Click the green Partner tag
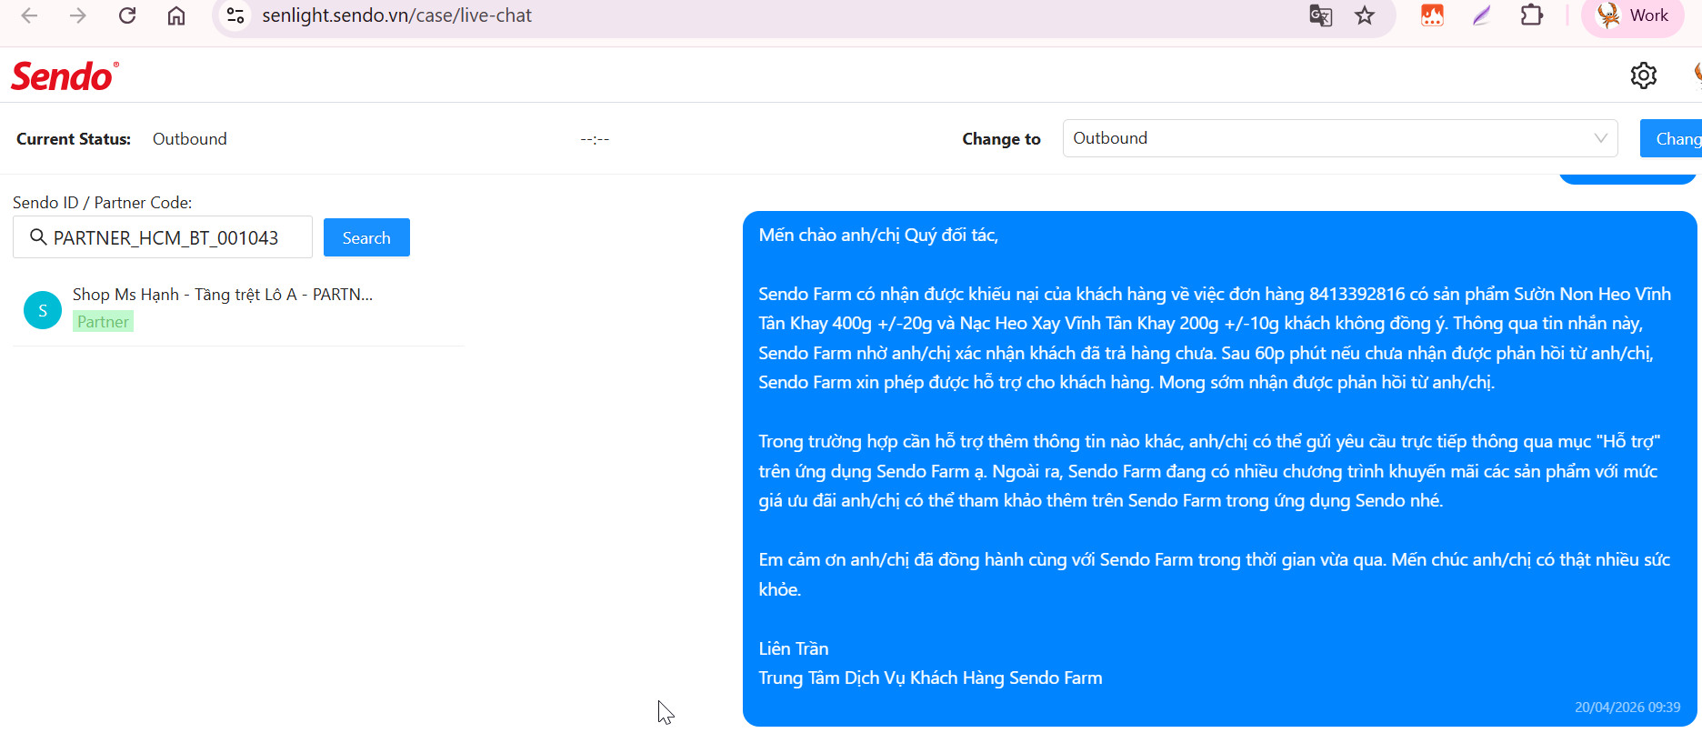The height and width of the screenshot is (733, 1702). tap(104, 322)
